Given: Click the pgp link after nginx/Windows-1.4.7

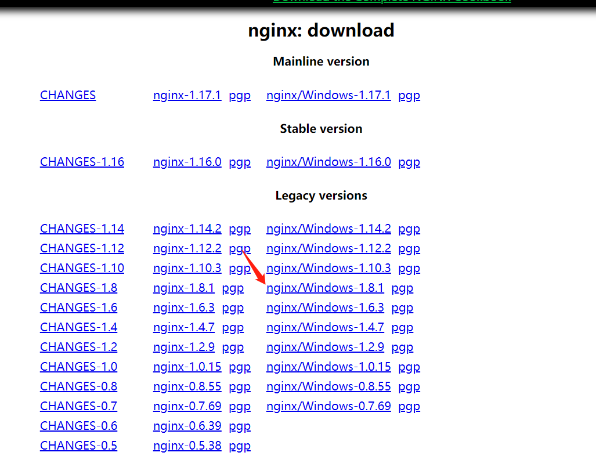Looking at the screenshot, I should pos(402,328).
